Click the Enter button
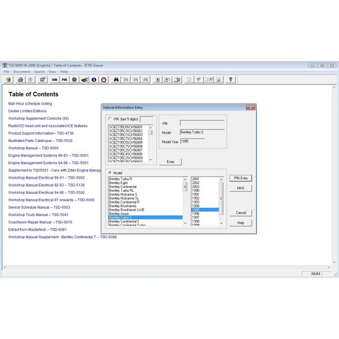The image size is (339, 339). [170, 162]
